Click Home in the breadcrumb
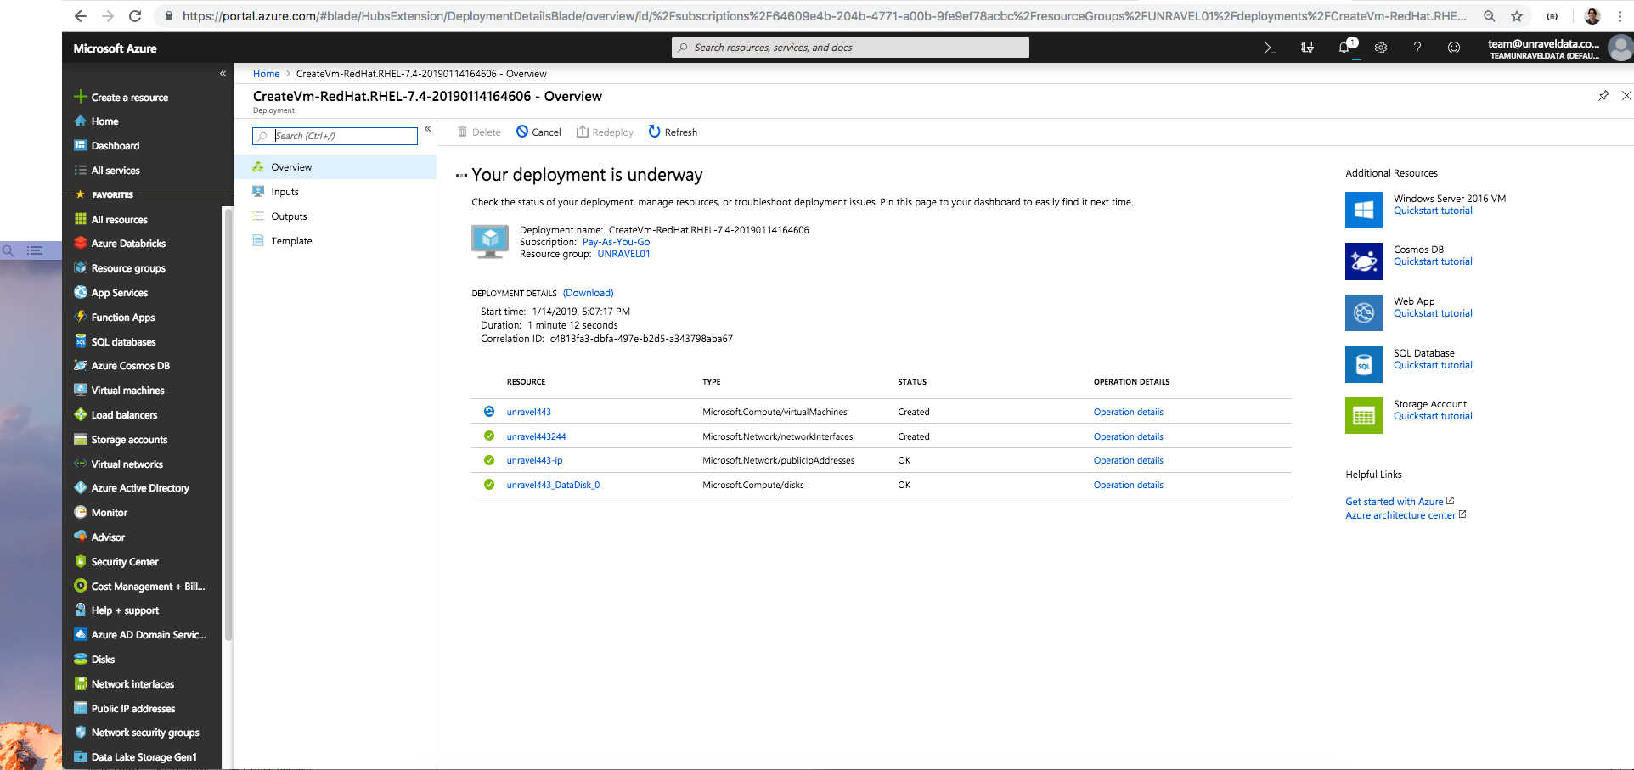The height and width of the screenshot is (770, 1634). pos(266,74)
